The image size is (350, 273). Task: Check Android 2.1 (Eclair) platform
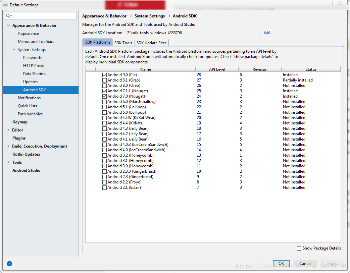(x=104, y=187)
